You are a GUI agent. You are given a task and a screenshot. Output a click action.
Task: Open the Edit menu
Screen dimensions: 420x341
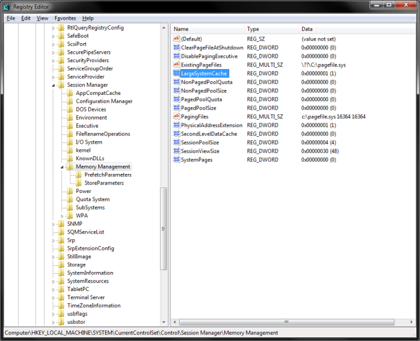(x=26, y=18)
